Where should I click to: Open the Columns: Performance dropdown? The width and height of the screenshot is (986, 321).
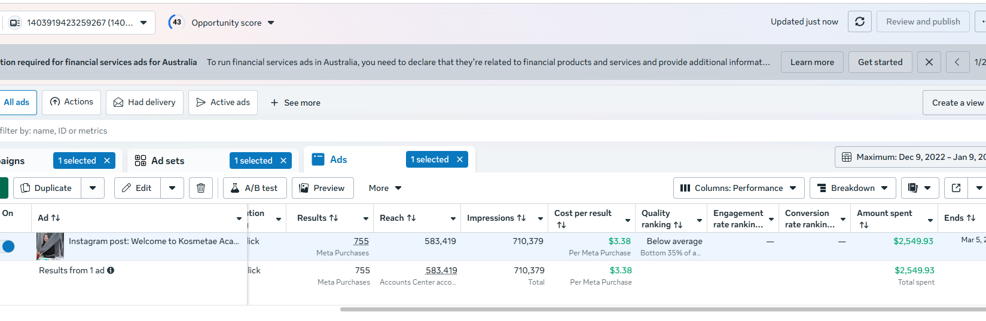click(738, 188)
